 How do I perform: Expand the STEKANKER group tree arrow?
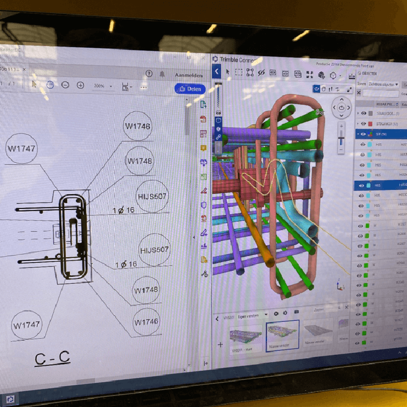(x=358, y=124)
